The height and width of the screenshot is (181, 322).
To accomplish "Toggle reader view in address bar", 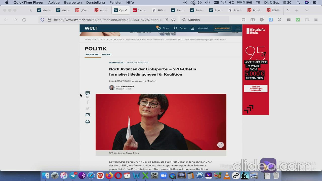I will [x=166, y=20].
